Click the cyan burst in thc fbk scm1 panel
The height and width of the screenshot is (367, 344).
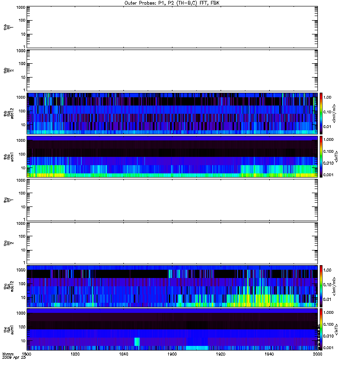coord(137,342)
